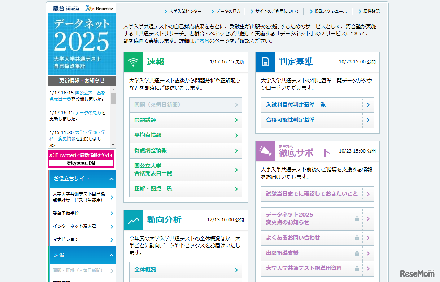This screenshot has width=440, height=282.
Task: Open 掲載スケジュール in top navigation
Action: coord(330,12)
